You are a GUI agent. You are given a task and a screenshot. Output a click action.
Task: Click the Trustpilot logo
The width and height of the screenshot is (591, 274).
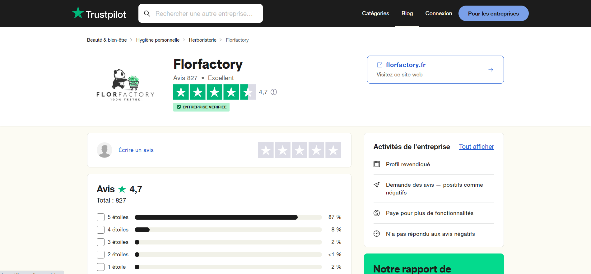[x=99, y=13]
